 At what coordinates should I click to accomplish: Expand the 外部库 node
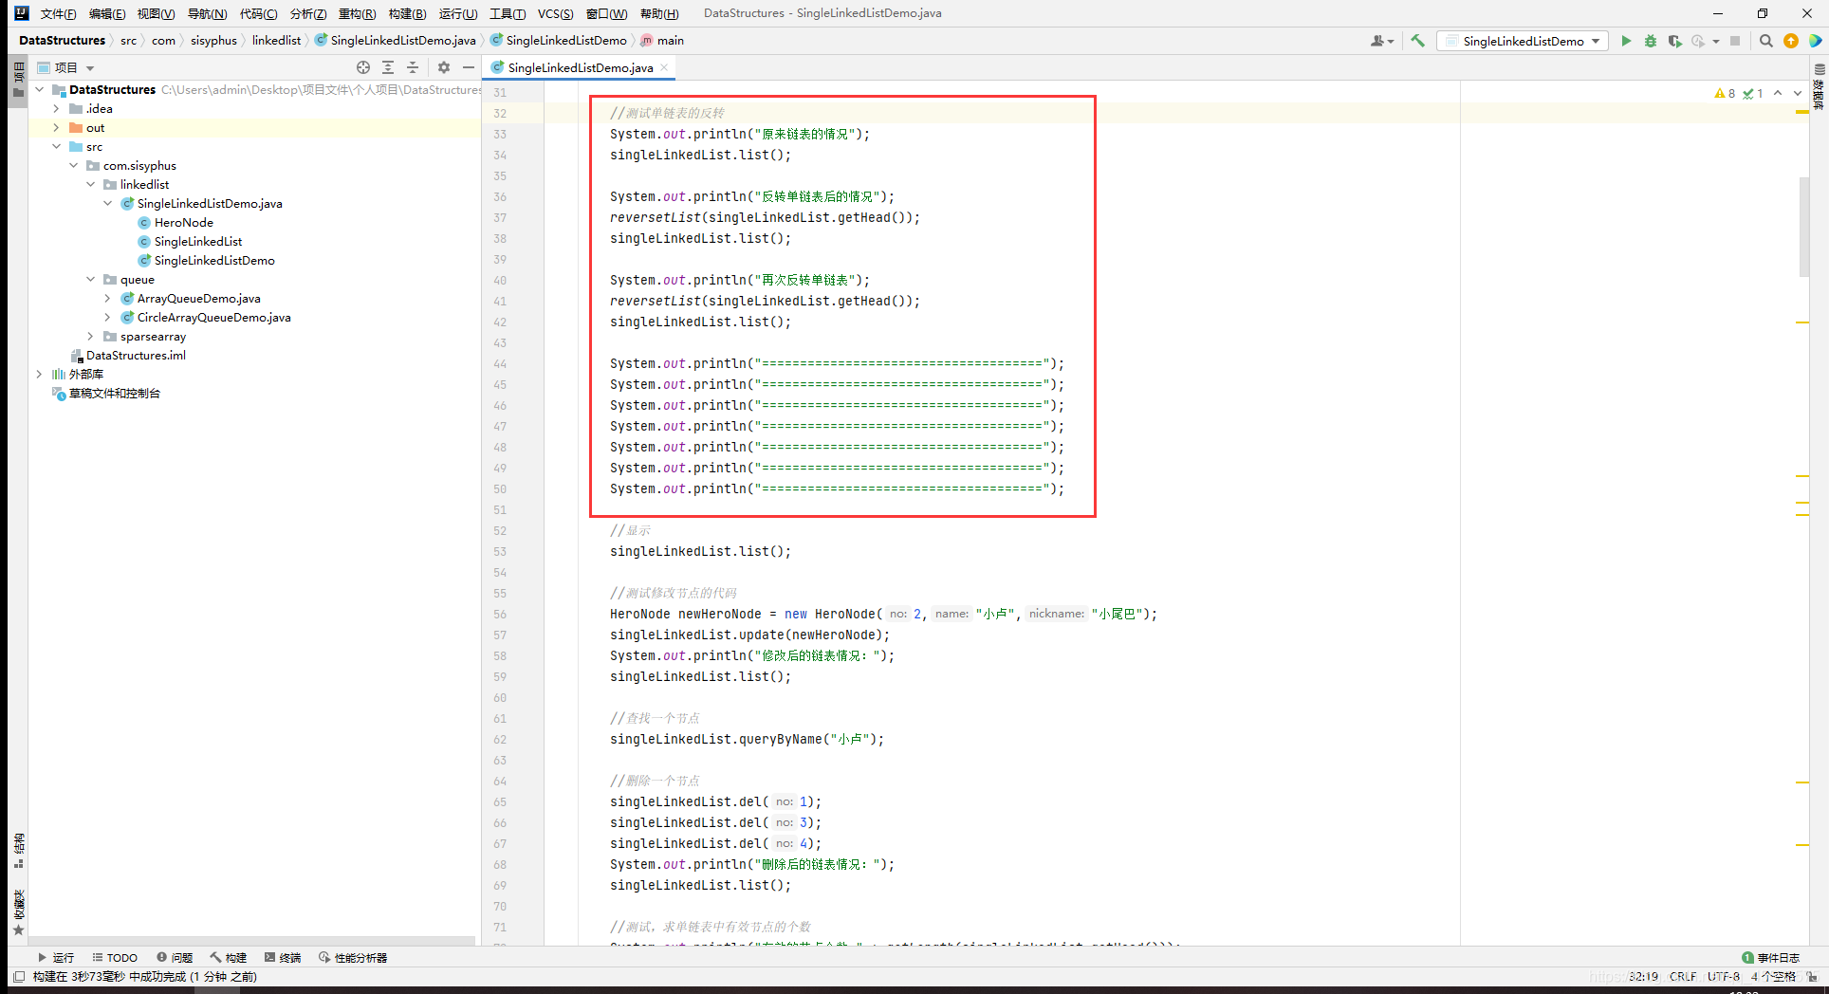pyautogui.click(x=39, y=375)
